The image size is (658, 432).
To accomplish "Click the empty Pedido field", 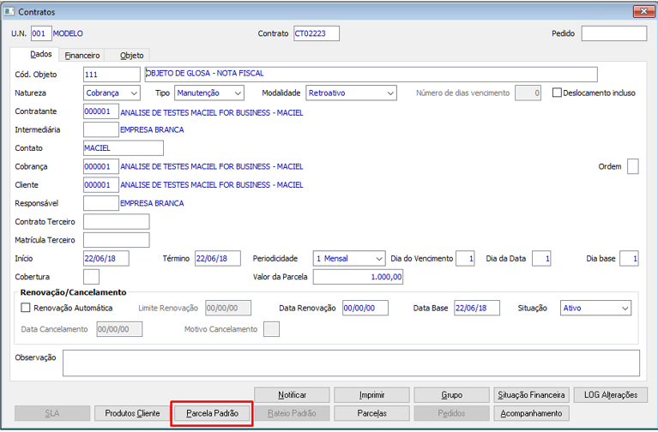I will pos(614,33).
